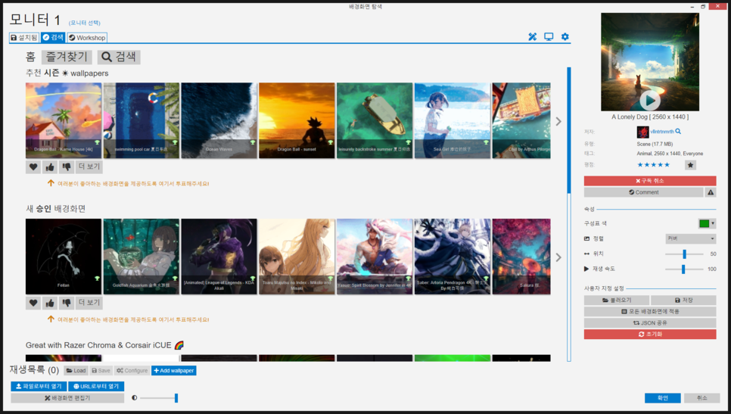Select the League of Legends KDA Akali wallpaper
This screenshot has width=731, height=414.
(219, 257)
